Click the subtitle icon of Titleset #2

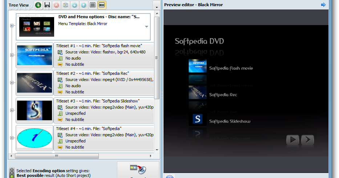click(x=60, y=92)
